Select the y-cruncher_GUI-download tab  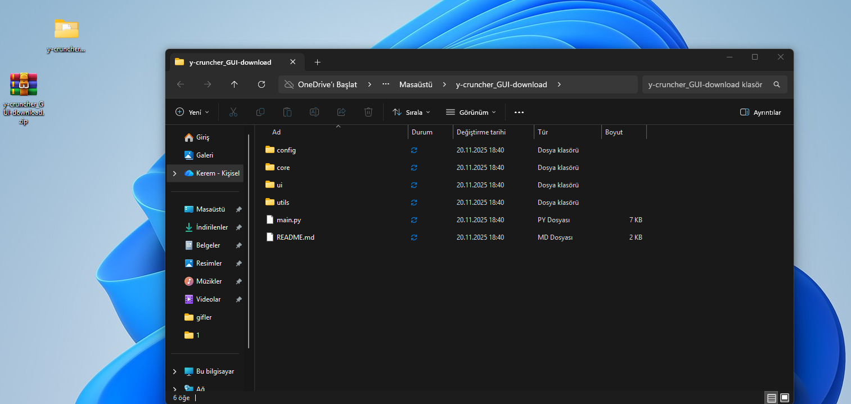coord(237,62)
